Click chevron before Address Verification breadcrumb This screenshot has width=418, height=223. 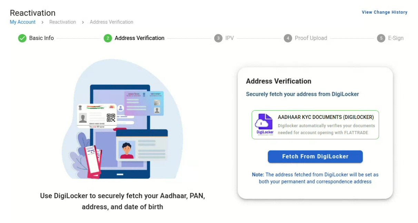(x=83, y=22)
